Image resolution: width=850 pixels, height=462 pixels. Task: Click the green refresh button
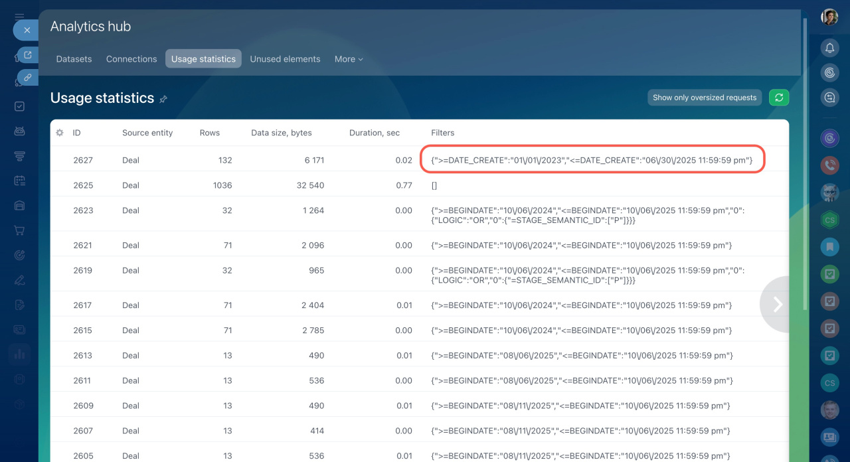[779, 98]
